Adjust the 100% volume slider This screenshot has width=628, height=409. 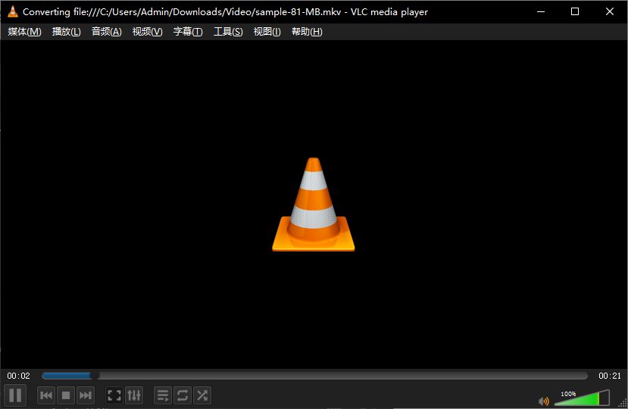[x=582, y=398]
